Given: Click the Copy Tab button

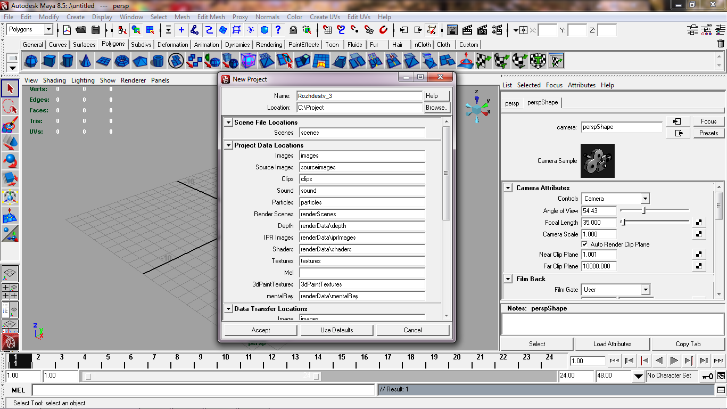Looking at the screenshot, I should click(688, 344).
